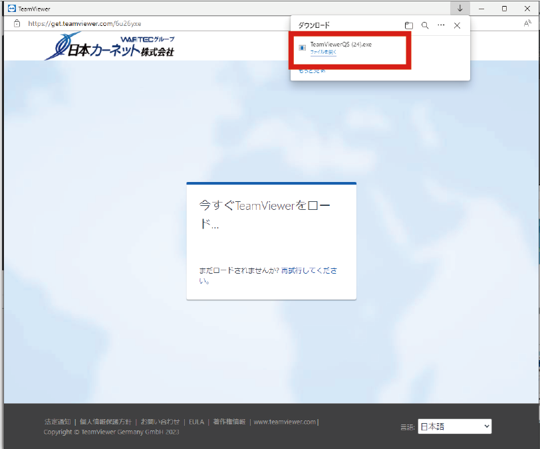Open the お問い合わせ footer link

click(160, 422)
